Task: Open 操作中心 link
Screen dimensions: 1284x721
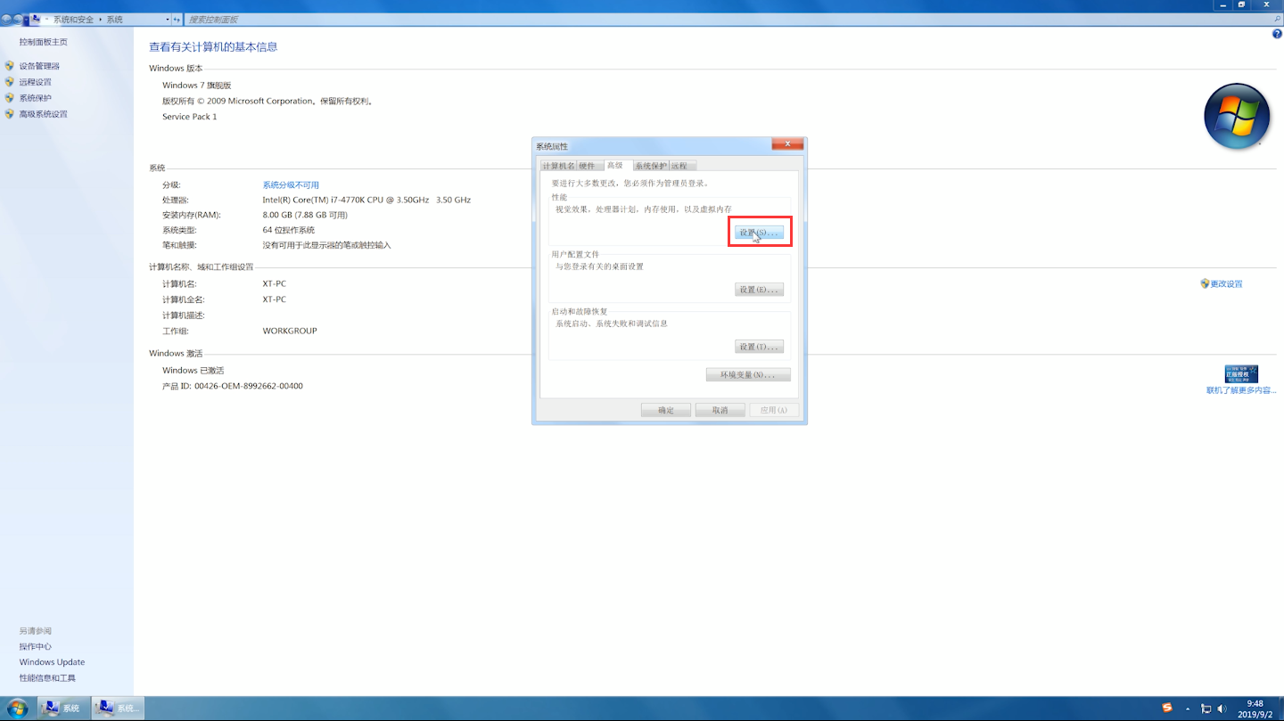Action: pyautogui.click(x=36, y=647)
